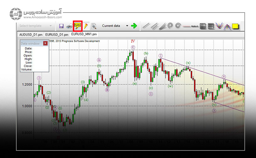Select the second spiral drawing tool
This screenshot has width=256, height=158.
[x=178, y=26]
